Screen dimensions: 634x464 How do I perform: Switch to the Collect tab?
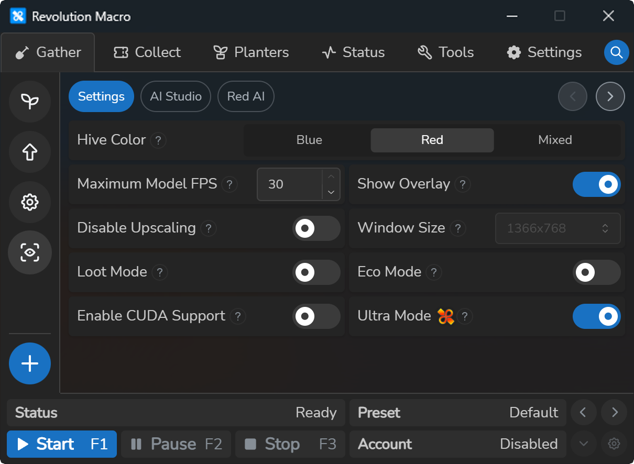coord(147,52)
